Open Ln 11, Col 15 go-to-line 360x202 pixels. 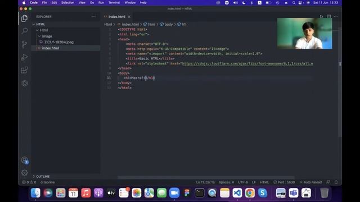click(205, 182)
